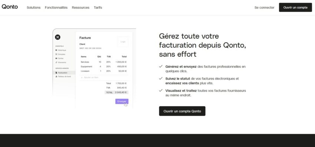Click the Facture title in the illustration
Screen dimensions: 315x147
[85, 38]
